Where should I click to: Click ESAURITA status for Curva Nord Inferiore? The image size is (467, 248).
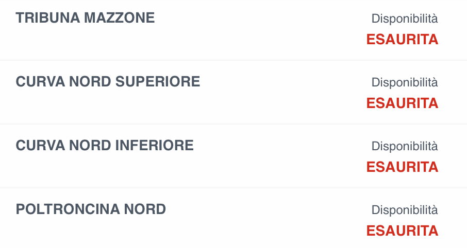pyautogui.click(x=402, y=167)
